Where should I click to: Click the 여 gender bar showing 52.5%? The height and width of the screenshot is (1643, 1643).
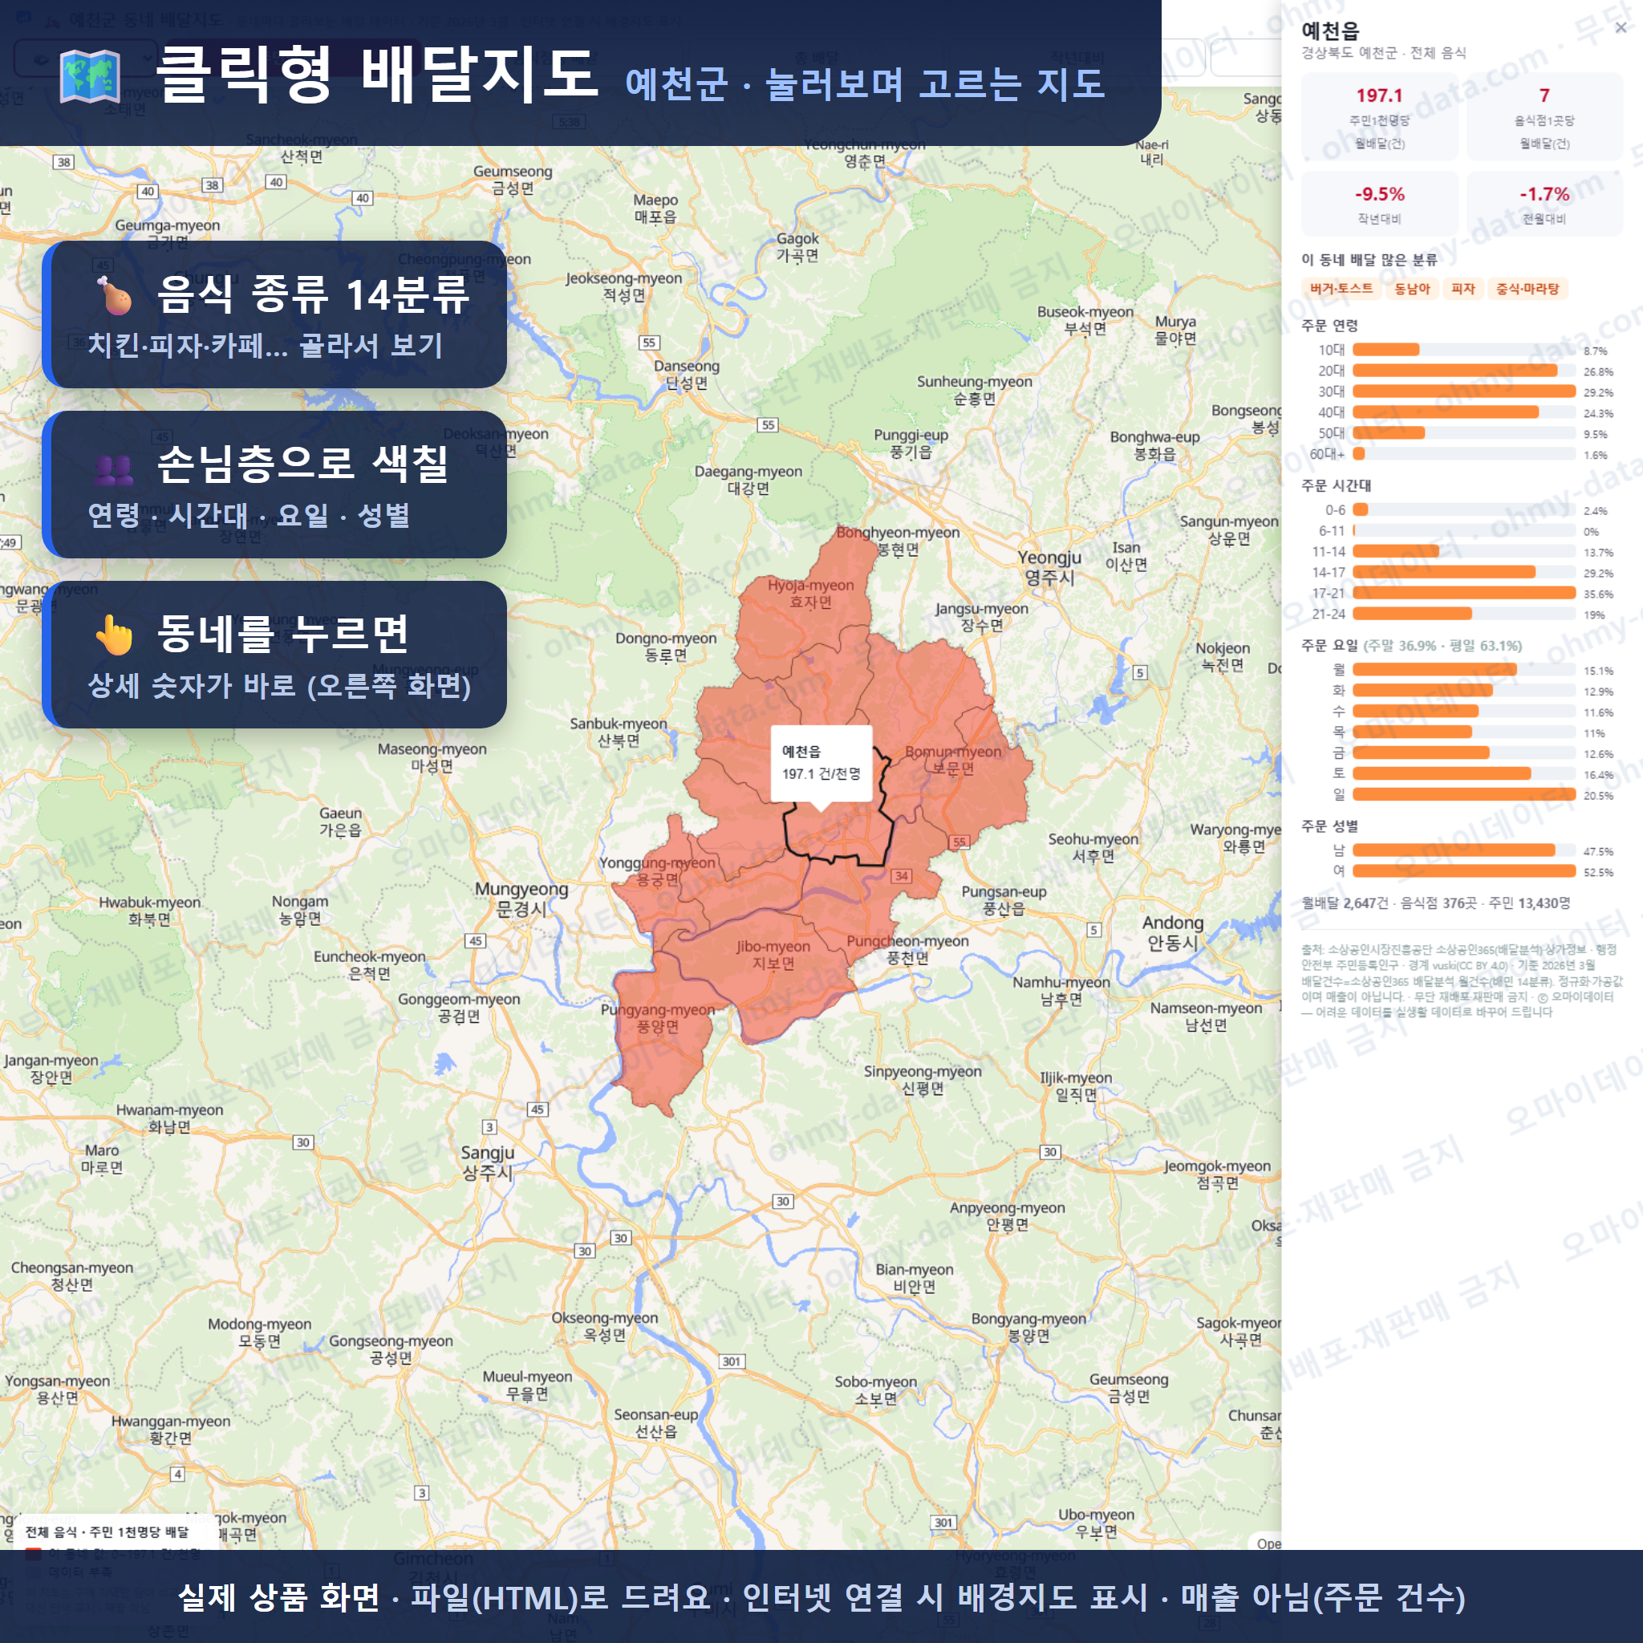tap(1463, 870)
